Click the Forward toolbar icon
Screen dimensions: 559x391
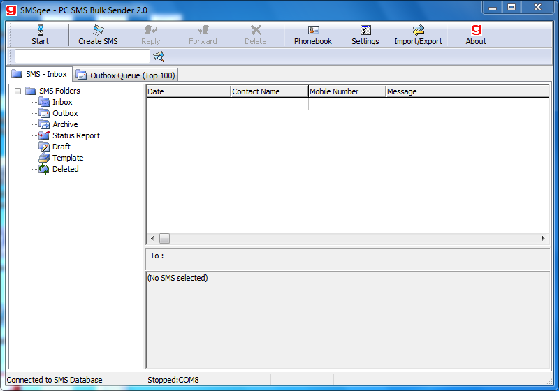[203, 30]
